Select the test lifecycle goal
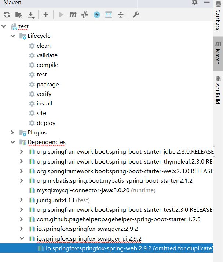This screenshot has width=223, height=262. point(42,75)
